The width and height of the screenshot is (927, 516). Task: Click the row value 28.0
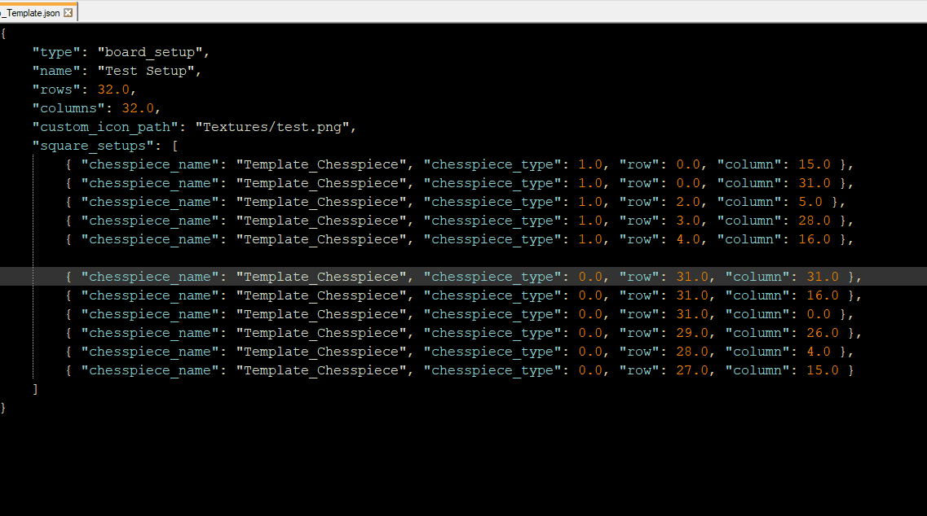pyautogui.click(x=692, y=352)
